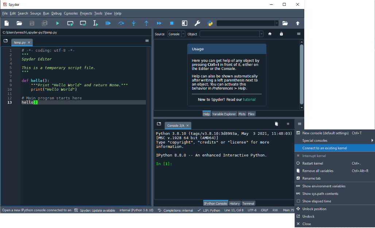375x228 pixels.
Task: Click the trash icon above the console
Action: 277,124
